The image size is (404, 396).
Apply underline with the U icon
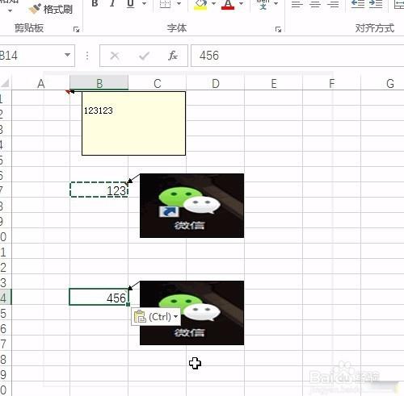[x=131, y=4]
